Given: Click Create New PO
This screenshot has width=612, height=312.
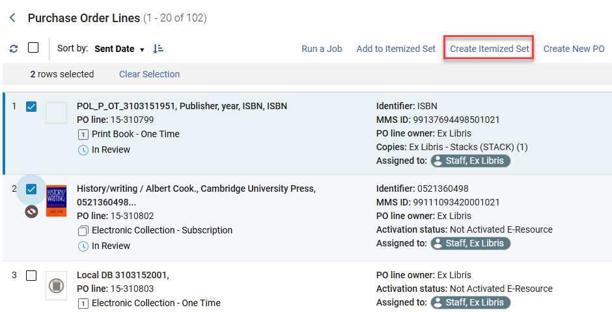Looking at the screenshot, I should coord(574,49).
